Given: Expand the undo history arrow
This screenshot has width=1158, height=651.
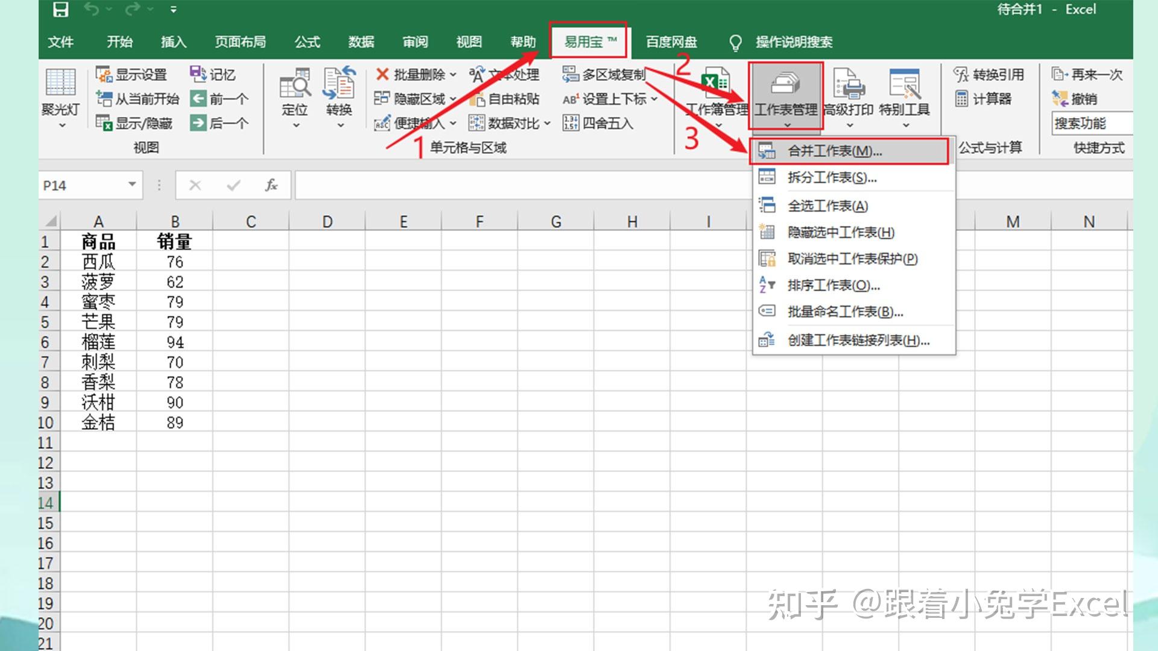Looking at the screenshot, I should [109, 9].
